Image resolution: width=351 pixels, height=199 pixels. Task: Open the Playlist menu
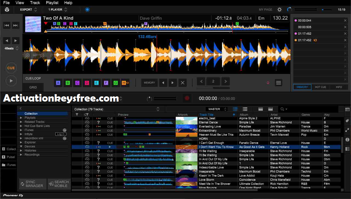point(52,3)
